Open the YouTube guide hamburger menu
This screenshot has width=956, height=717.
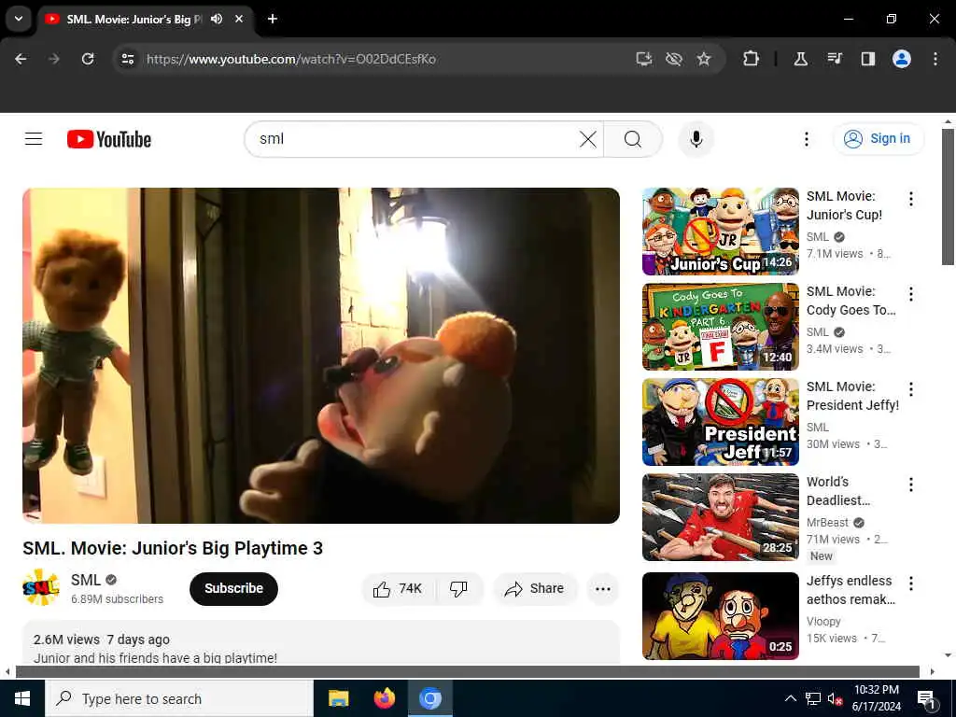click(34, 139)
